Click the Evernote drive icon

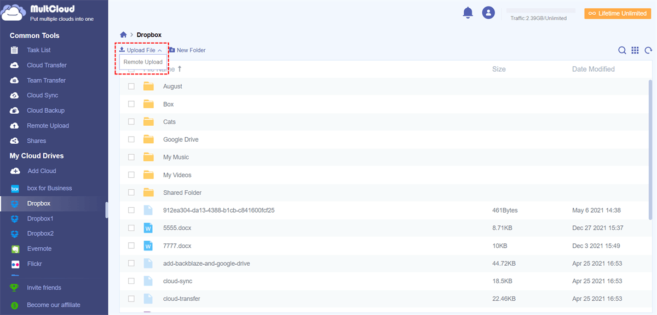[15, 249]
